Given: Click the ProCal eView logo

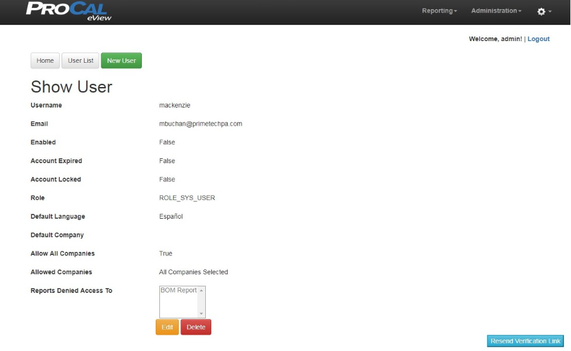Looking at the screenshot, I should 69,11.
